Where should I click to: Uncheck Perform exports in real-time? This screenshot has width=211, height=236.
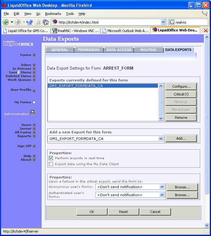coord(51,158)
